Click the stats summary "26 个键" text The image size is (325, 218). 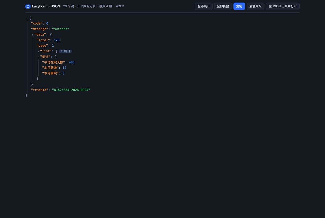click(69, 6)
